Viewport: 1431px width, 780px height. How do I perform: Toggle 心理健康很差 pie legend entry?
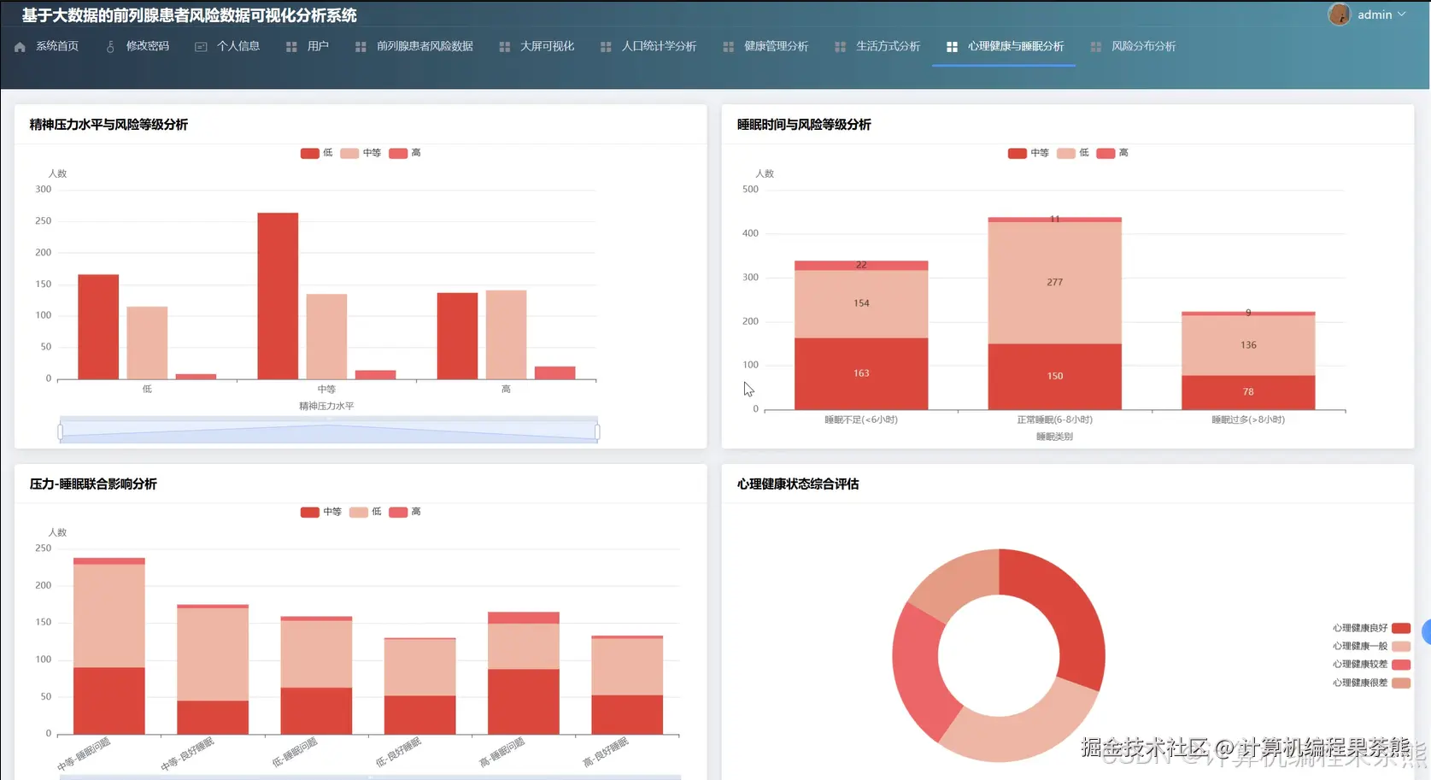coord(1370,683)
